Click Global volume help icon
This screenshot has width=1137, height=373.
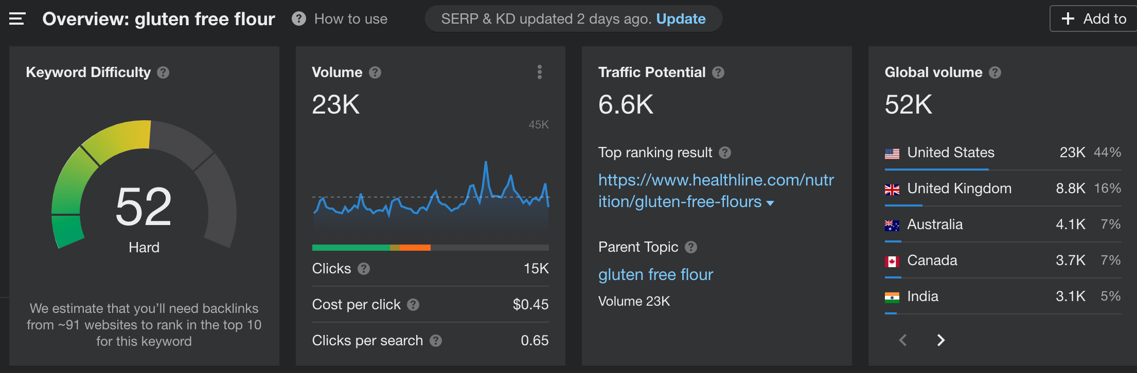(995, 72)
